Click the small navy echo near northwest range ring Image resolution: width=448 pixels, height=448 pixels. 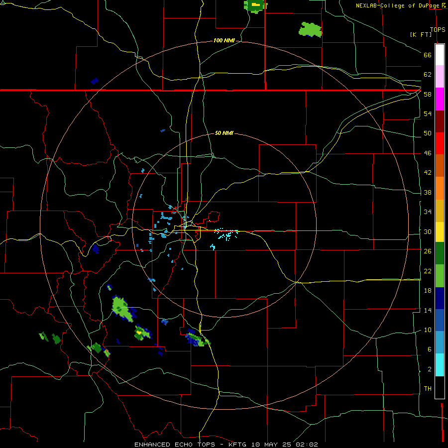coord(95,81)
